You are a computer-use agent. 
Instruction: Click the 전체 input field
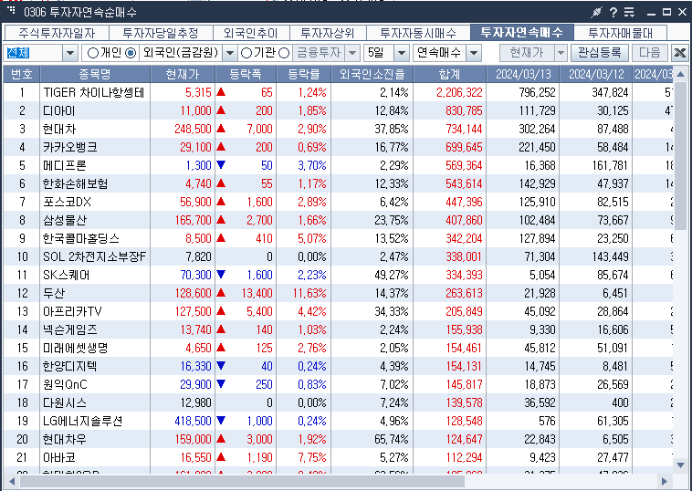[x=34, y=53]
